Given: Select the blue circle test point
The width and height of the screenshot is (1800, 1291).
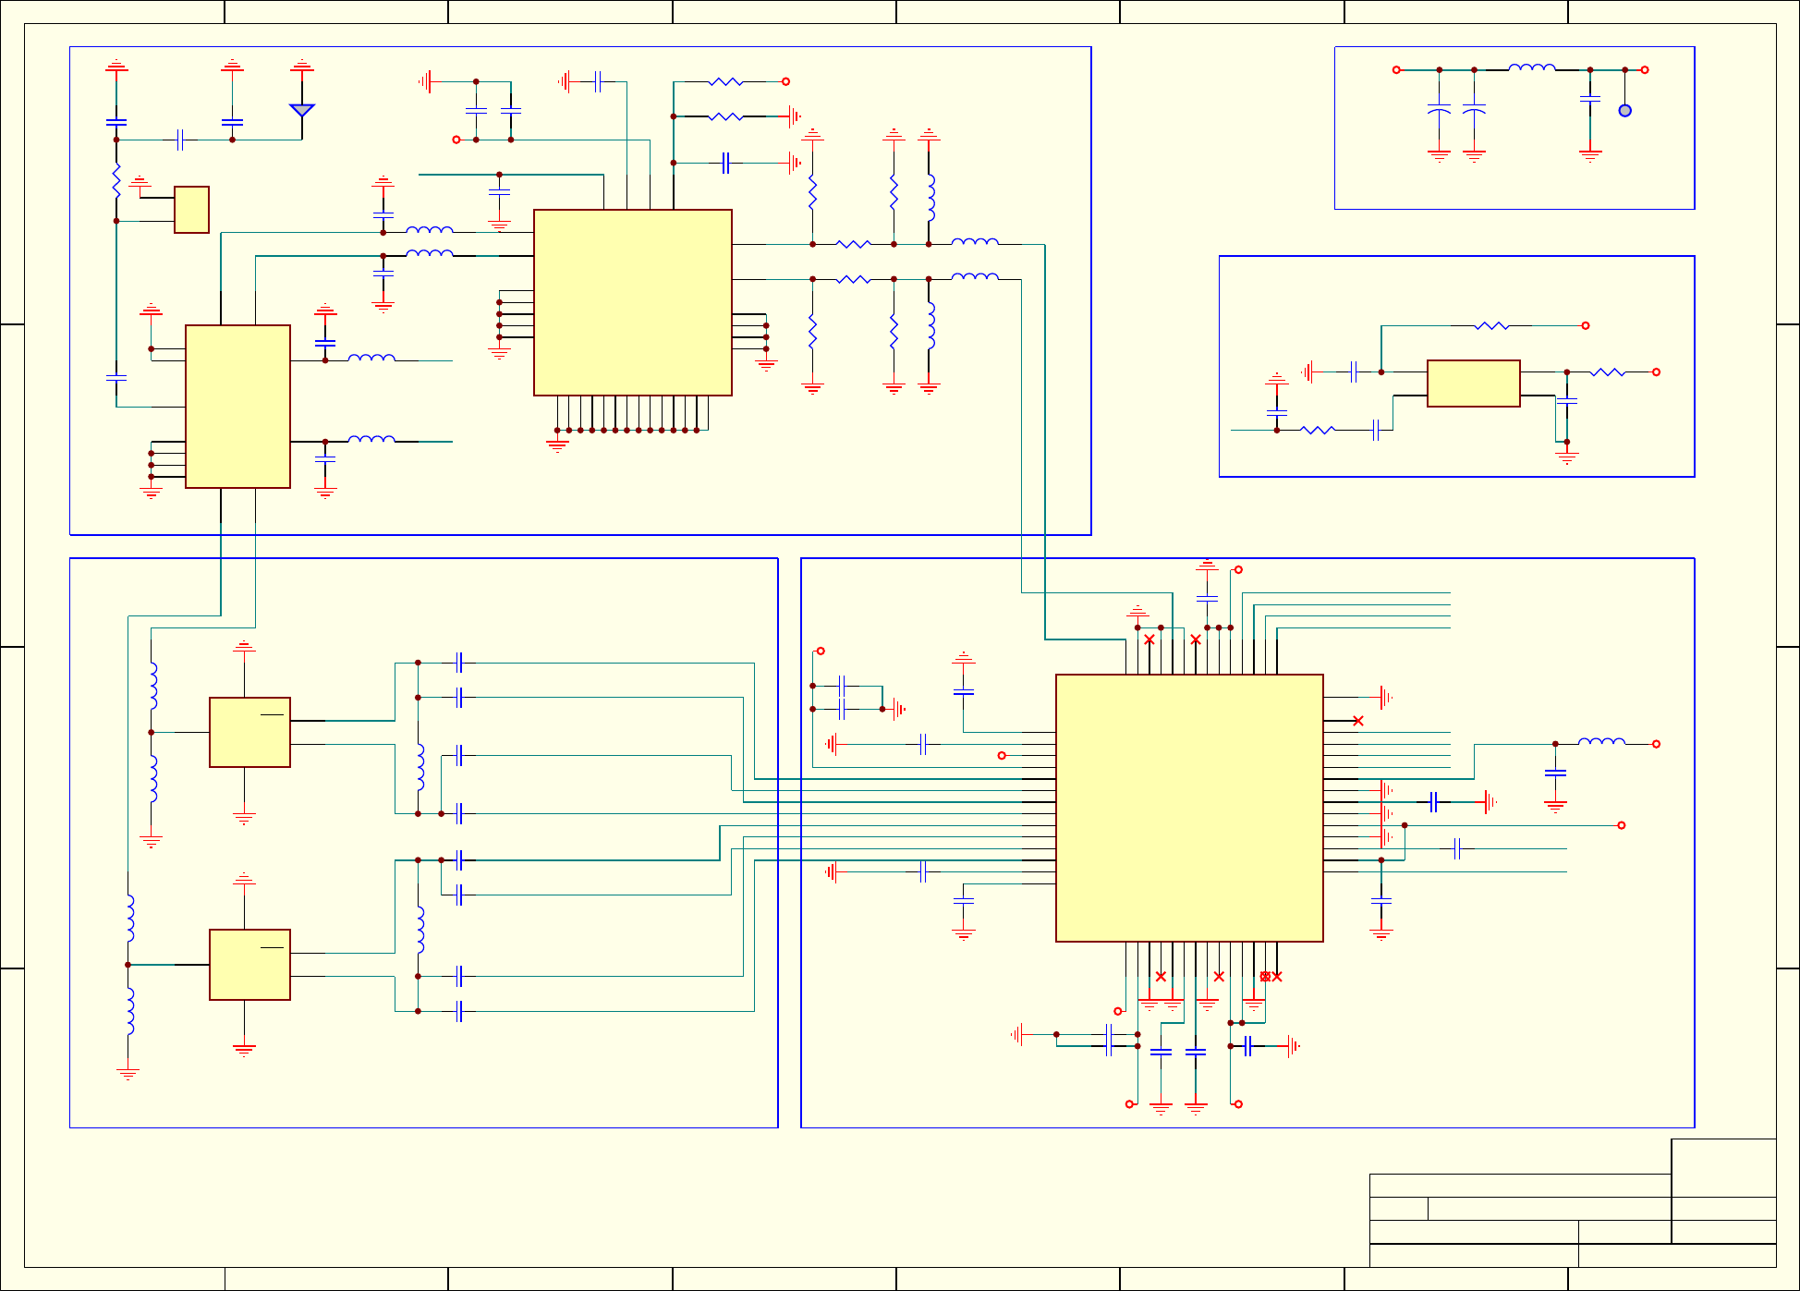Looking at the screenshot, I should [x=1624, y=111].
